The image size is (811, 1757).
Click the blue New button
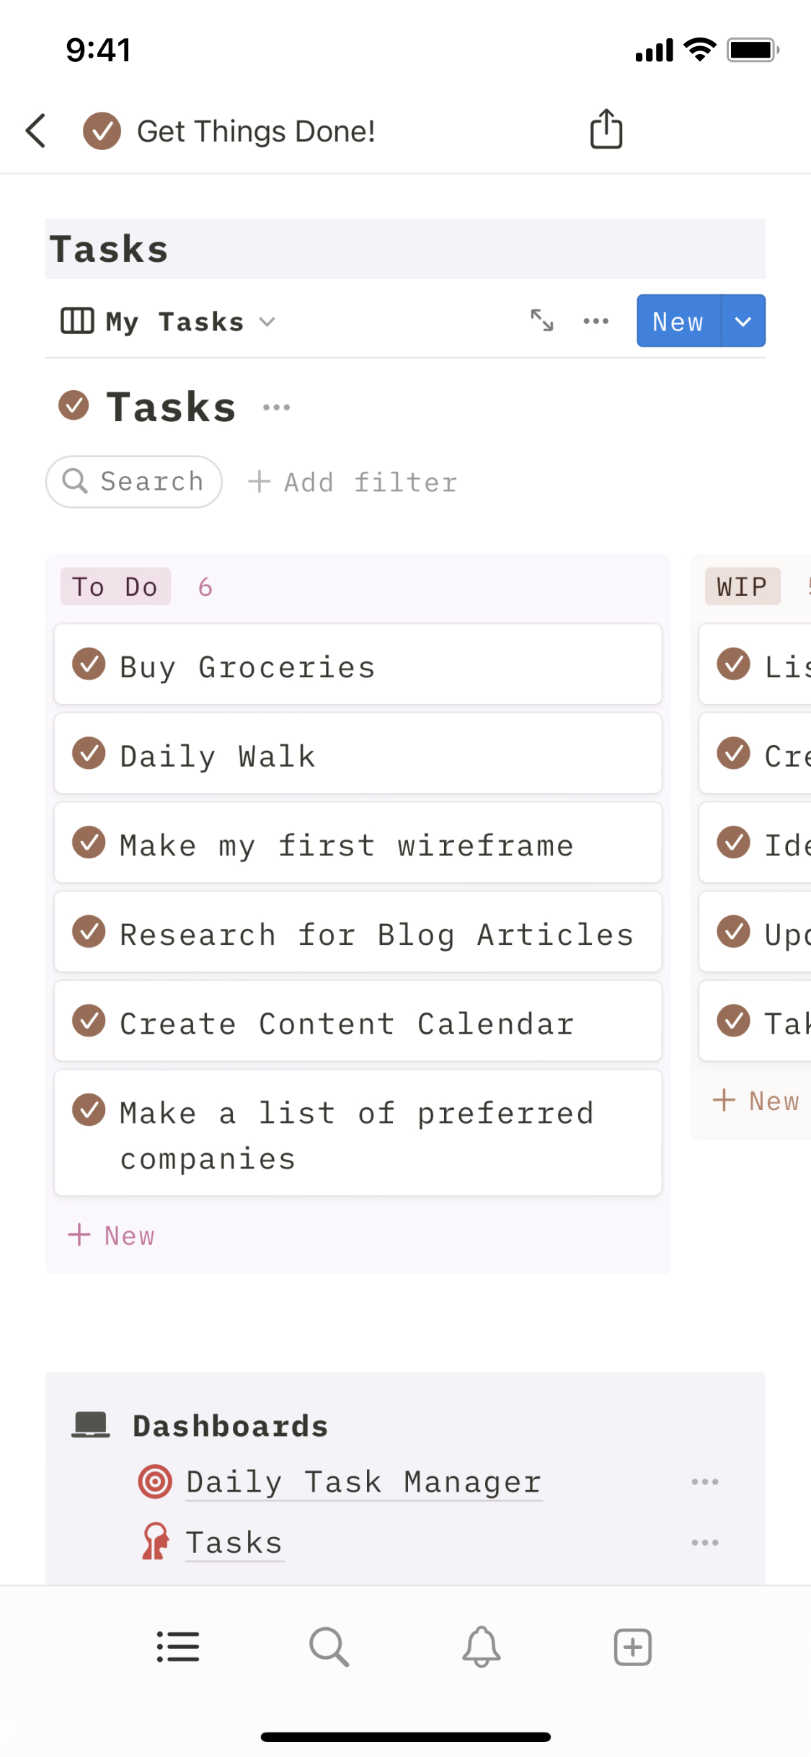click(x=678, y=321)
